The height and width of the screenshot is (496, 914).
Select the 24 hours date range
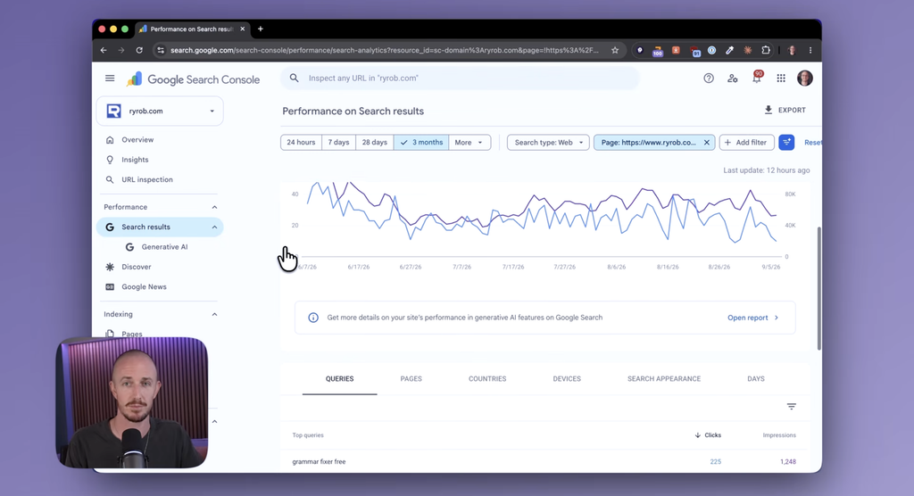(x=301, y=142)
